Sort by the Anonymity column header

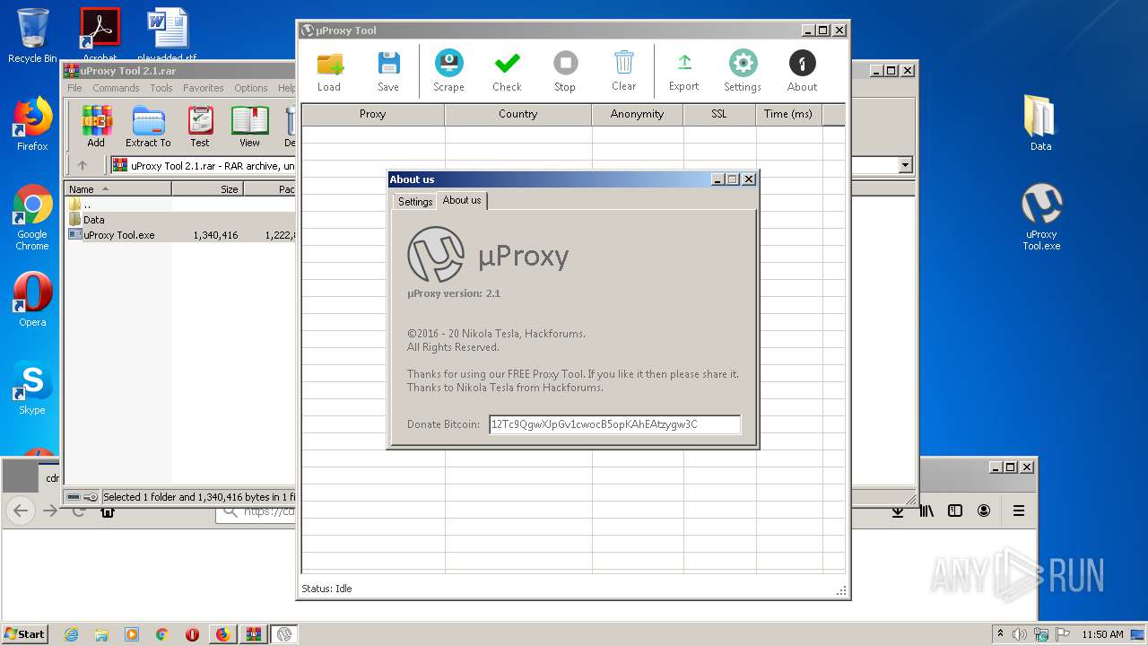[x=638, y=114]
